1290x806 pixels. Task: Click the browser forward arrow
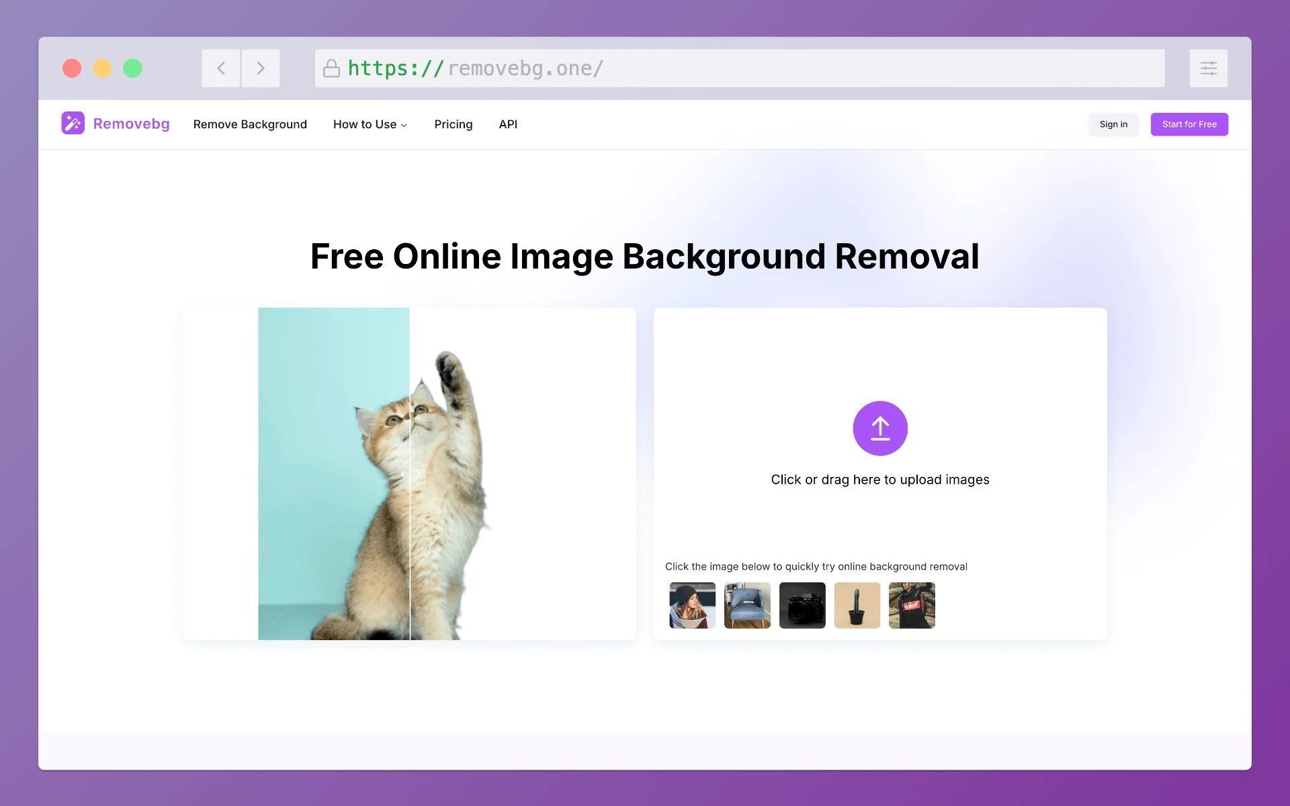tap(261, 68)
